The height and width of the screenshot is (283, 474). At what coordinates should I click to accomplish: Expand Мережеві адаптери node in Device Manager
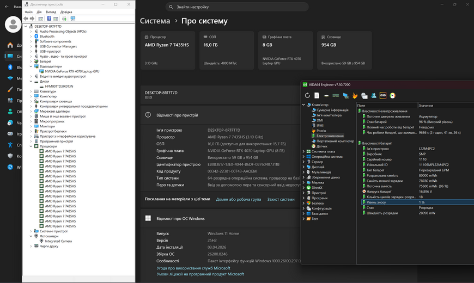click(31, 111)
